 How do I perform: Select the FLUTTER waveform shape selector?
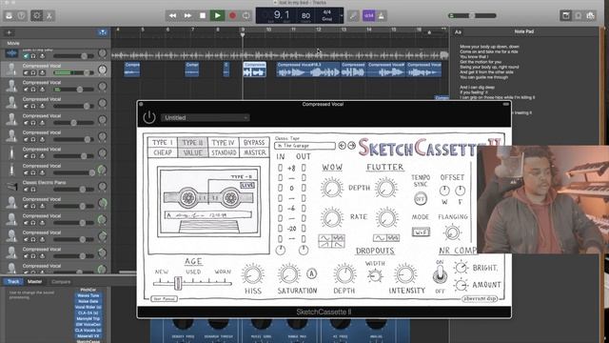(386, 237)
